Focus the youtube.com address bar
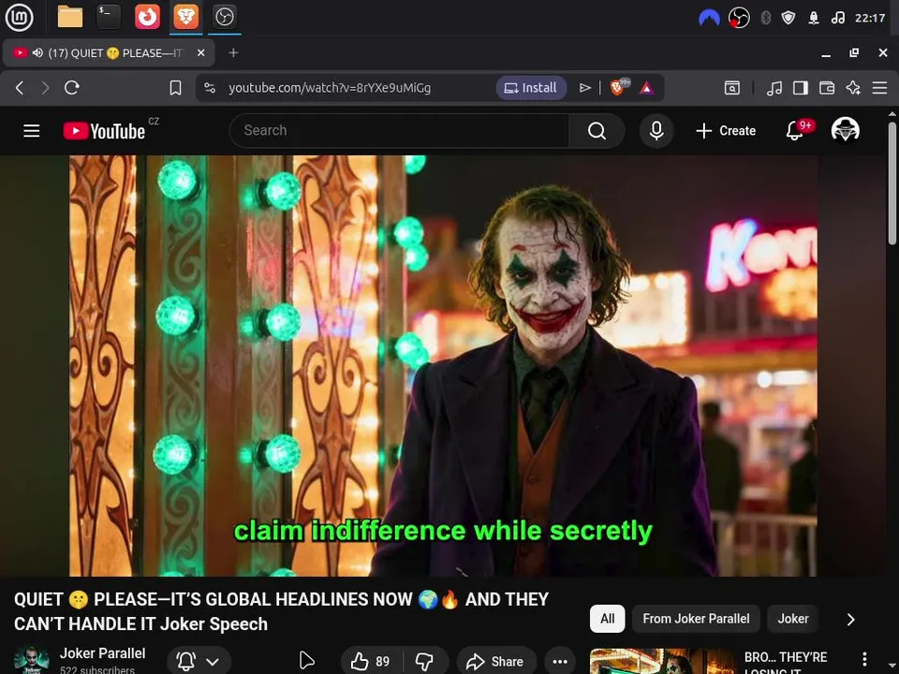The image size is (899, 674). [329, 88]
